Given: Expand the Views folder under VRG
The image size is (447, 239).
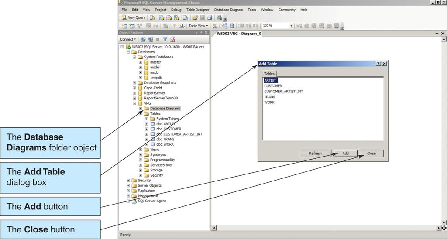Looking at the screenshot, I should pos(140,150).
